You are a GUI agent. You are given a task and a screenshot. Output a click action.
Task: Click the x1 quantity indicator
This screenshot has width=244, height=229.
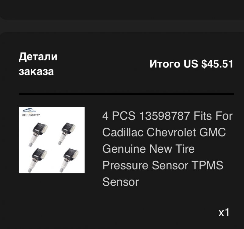coord(224,213)
